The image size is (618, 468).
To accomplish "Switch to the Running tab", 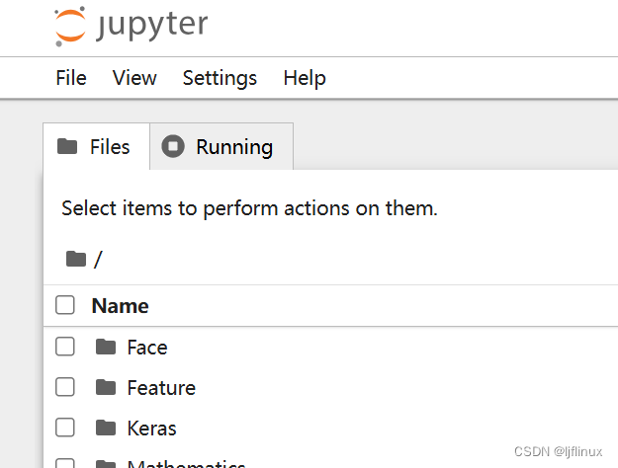I will click(221, 147).
